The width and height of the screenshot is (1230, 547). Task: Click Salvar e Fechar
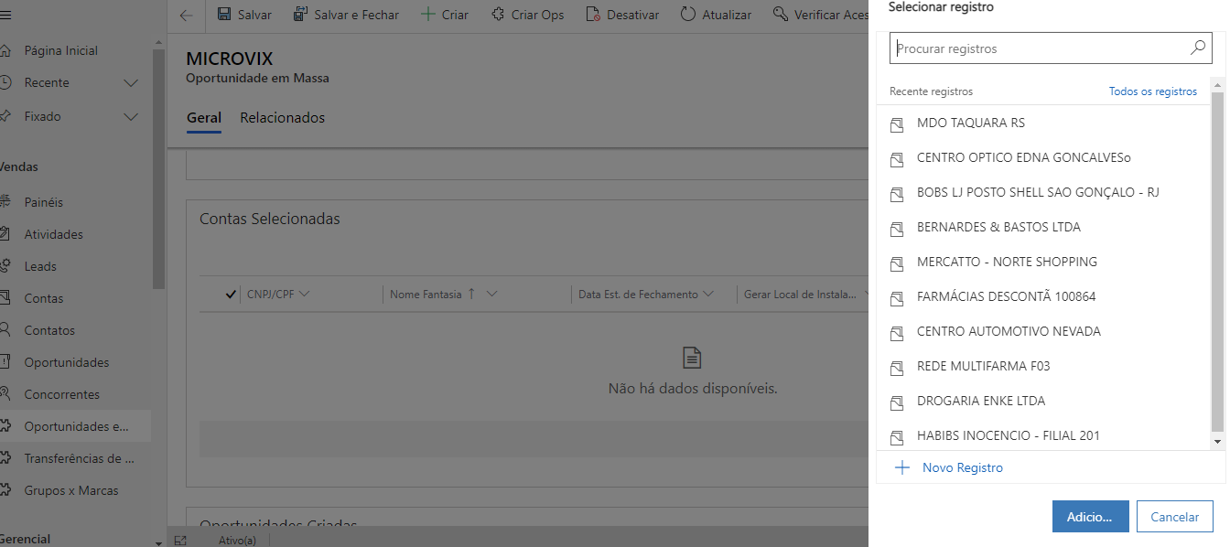346,15
